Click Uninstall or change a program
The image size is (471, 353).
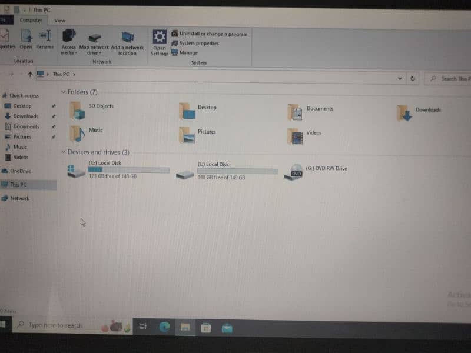(210, 34)
